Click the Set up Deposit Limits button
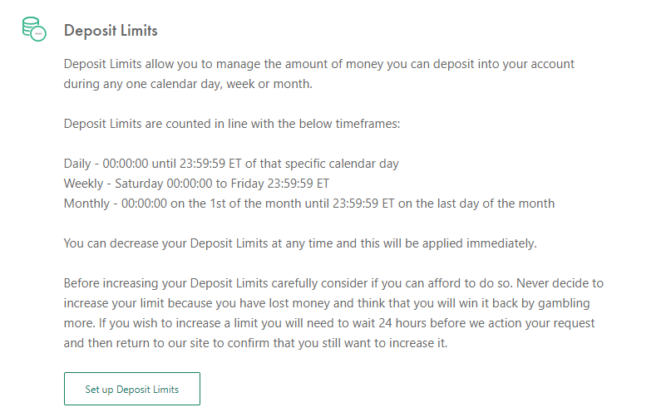The height and width of the screenshot is (417, 671). (132, 389)
